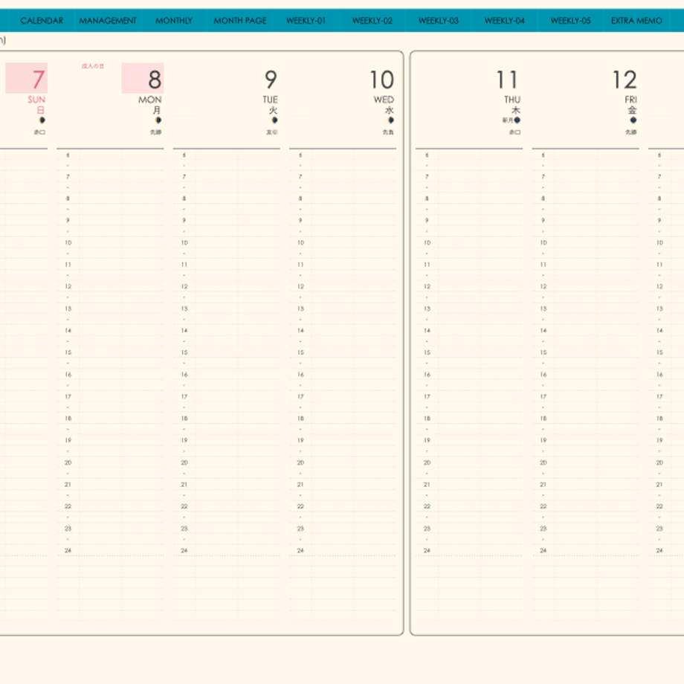Click the new moon icon under Thursday

click(x=517, y=120)
